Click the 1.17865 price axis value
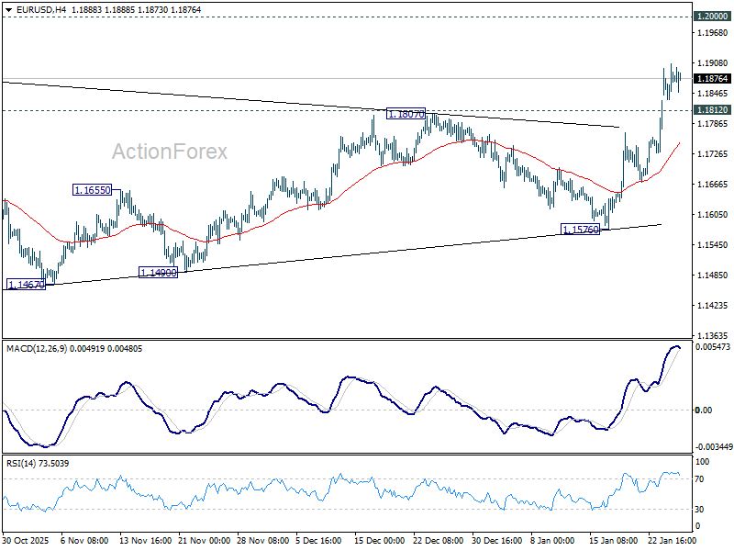 [x=713, y=124]
